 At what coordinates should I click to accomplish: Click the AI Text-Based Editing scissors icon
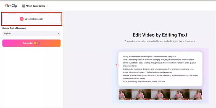[x=23, y=6]
